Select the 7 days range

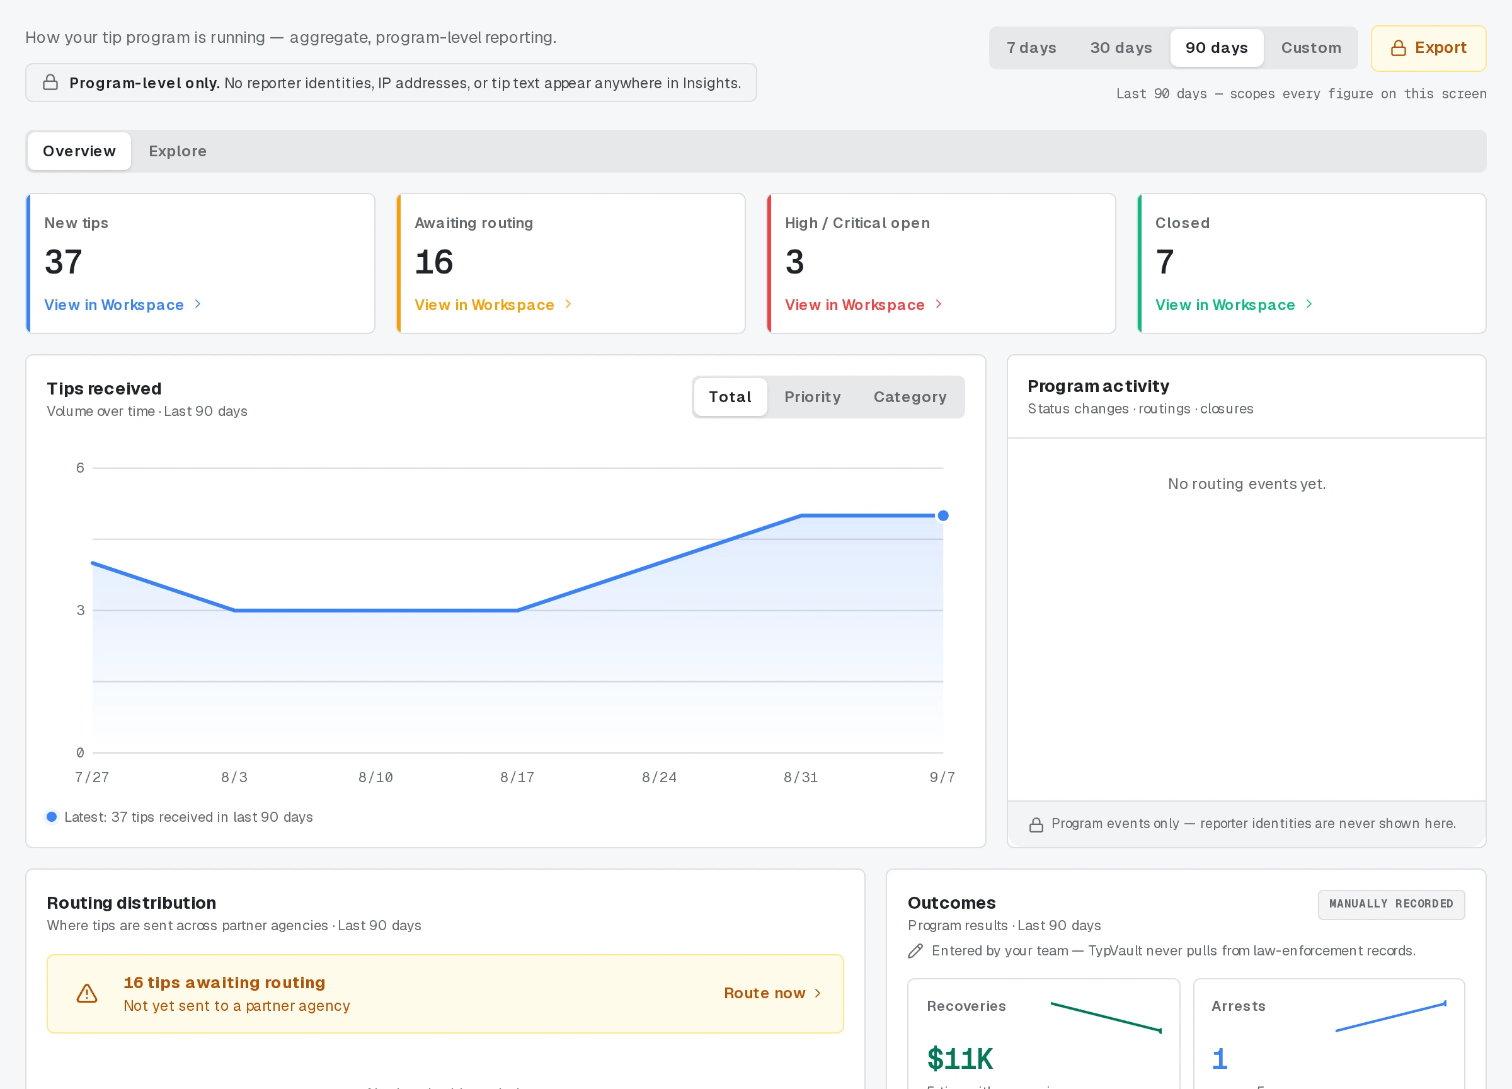click(1031, 48)
